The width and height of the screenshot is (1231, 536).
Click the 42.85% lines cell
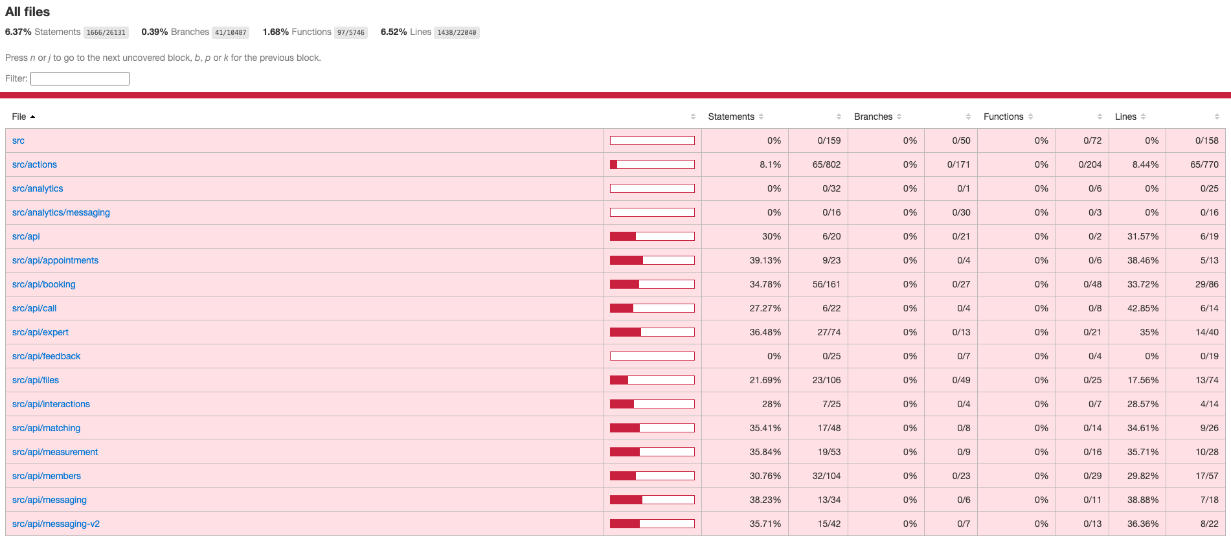1137,308
